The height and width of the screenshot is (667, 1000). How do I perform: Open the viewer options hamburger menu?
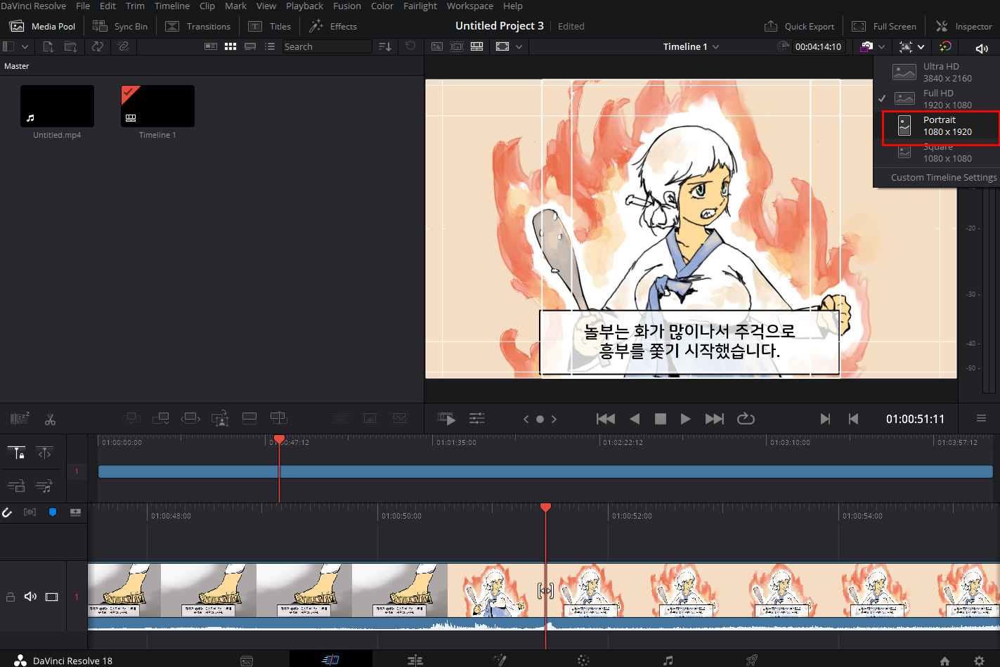pyautogui.click(x=981, y=419)
